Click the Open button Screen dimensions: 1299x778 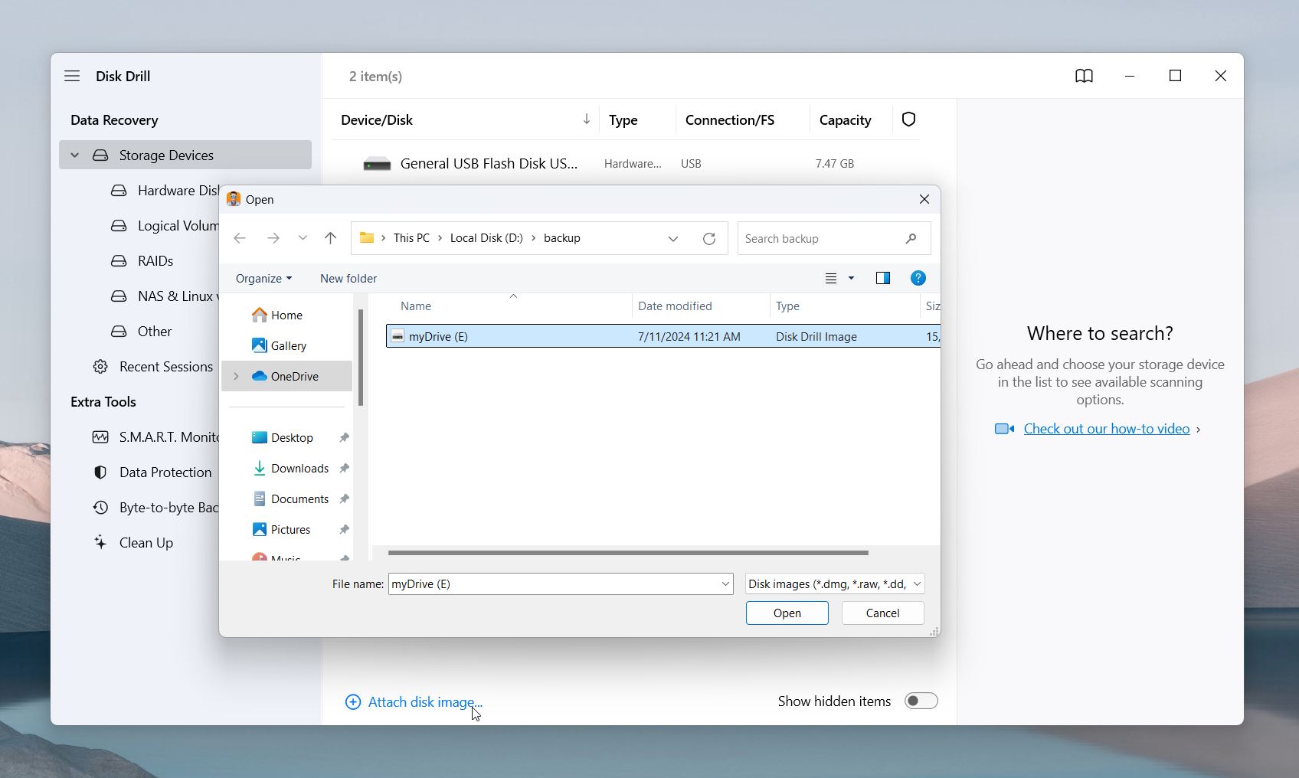pos(787,613)
